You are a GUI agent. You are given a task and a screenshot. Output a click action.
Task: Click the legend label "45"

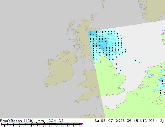point(74,126)
